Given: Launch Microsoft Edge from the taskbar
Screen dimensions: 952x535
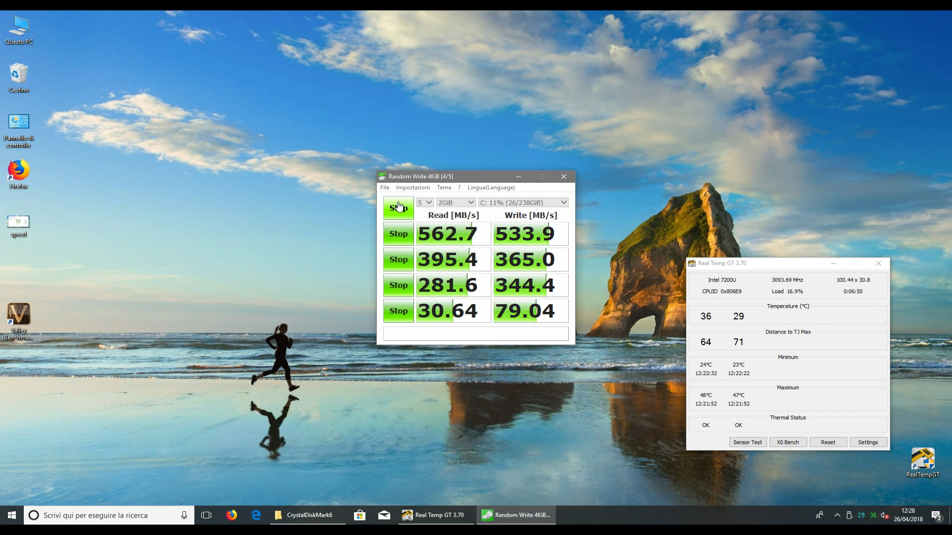Looking at the screenshot, I should click(256, 515).
